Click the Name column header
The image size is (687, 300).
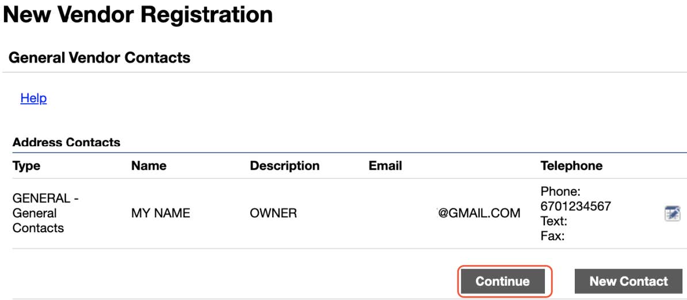click(x=148, y=166)
